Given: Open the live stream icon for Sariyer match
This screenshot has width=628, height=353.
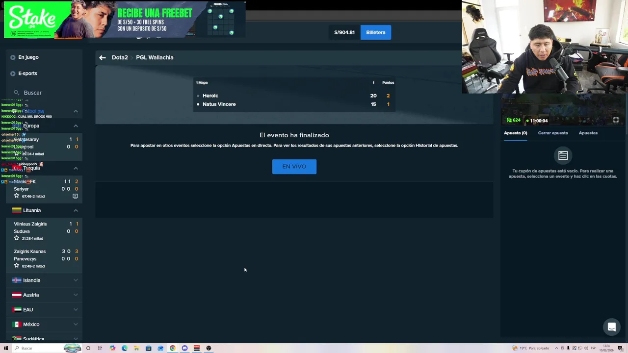Looking at the screenshot, I should pos(75,196).
